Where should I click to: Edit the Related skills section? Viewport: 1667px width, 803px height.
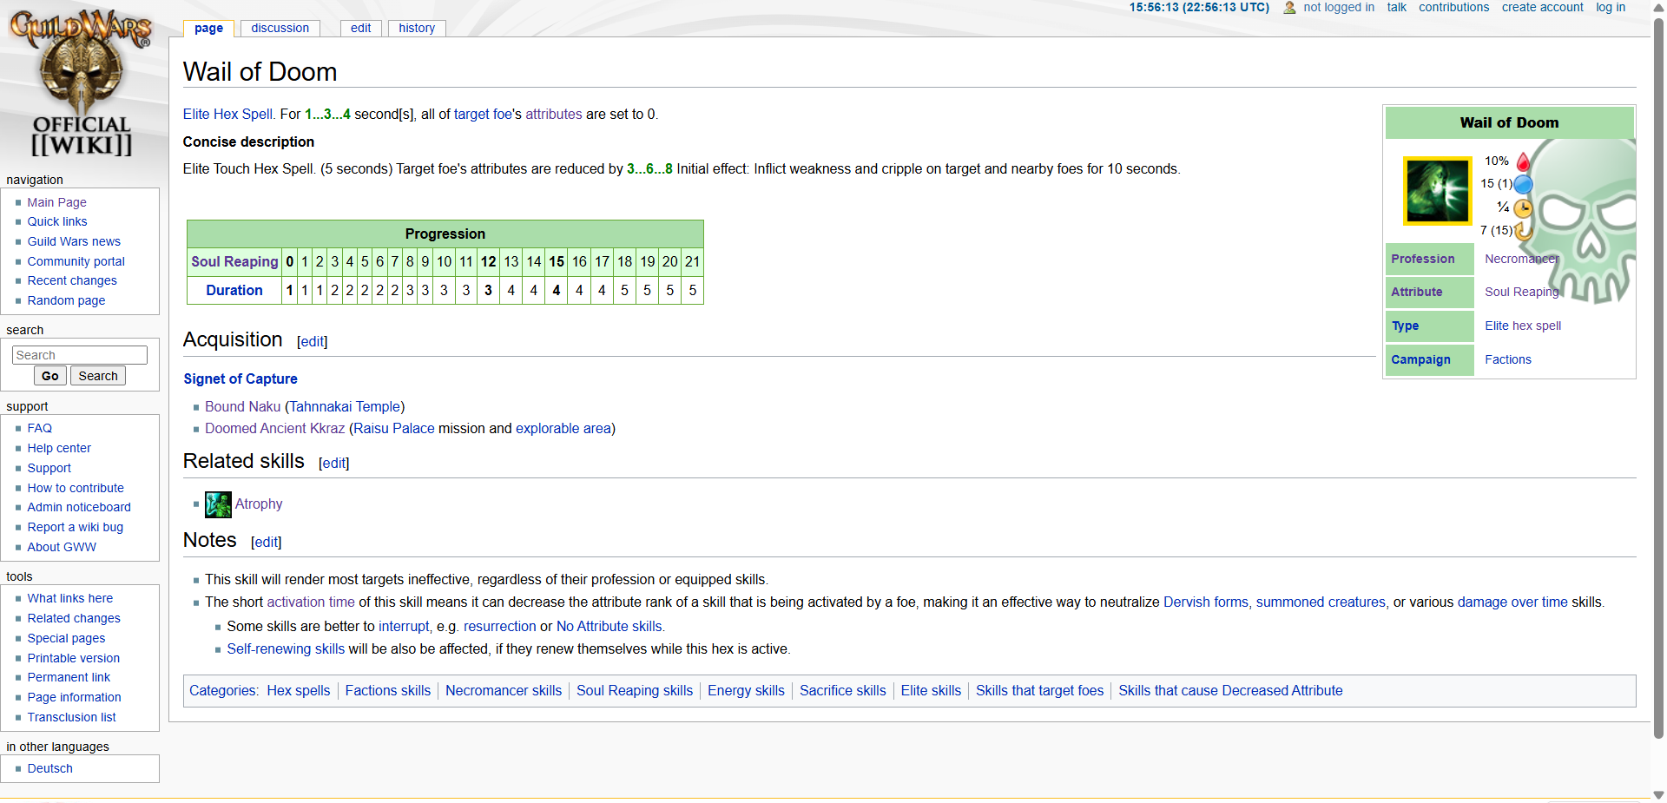(333, 463)
